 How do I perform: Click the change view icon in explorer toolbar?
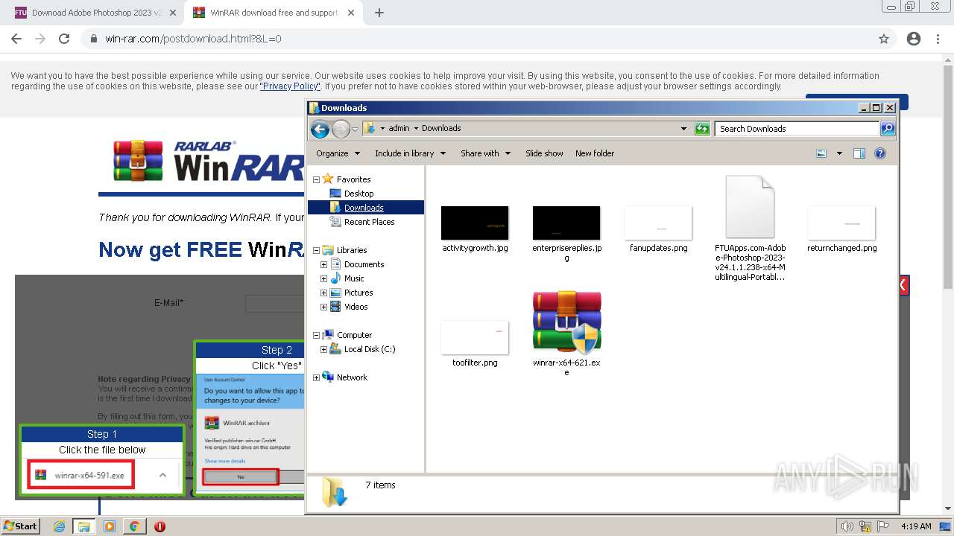821,153
